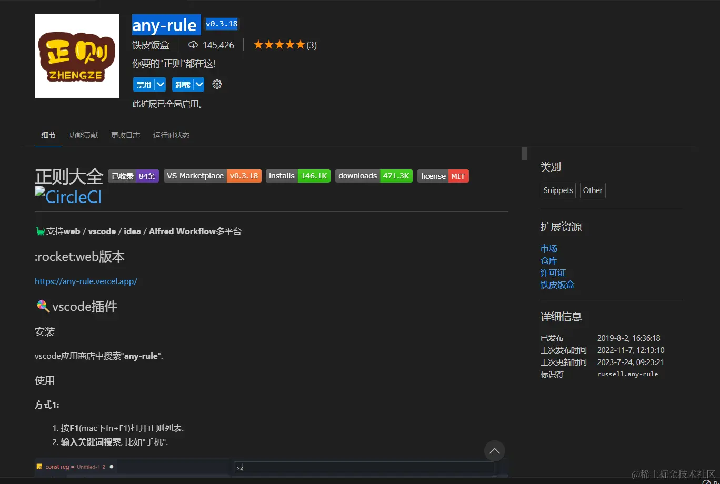Open the 仓库 repository link

[x=549, y=260]
